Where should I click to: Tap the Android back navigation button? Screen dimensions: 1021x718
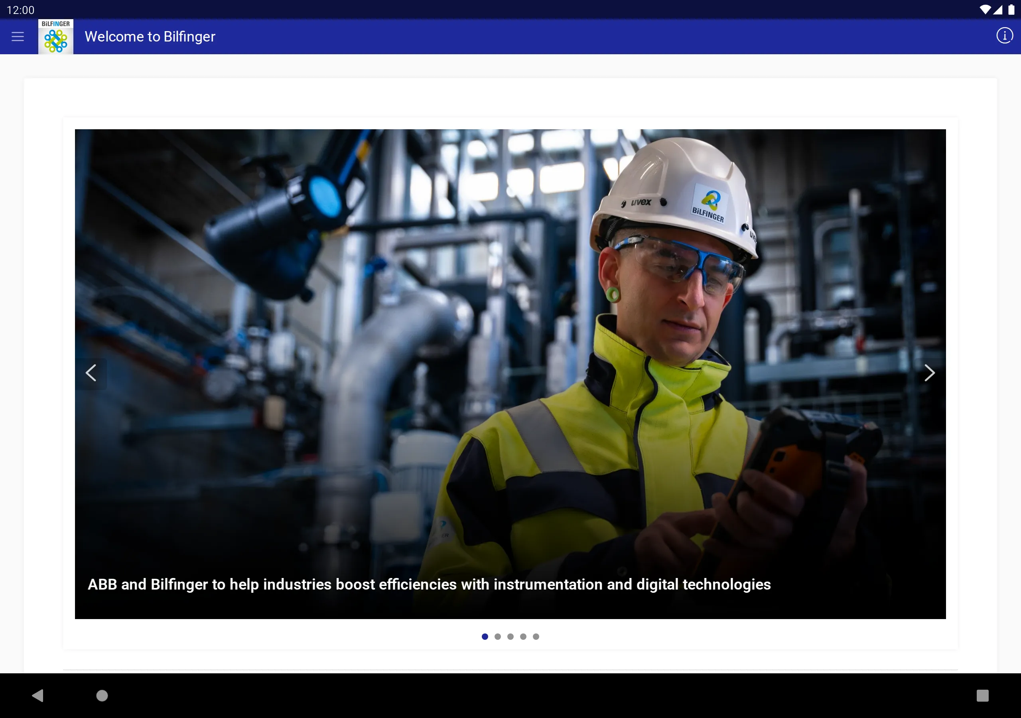(38, 695)
